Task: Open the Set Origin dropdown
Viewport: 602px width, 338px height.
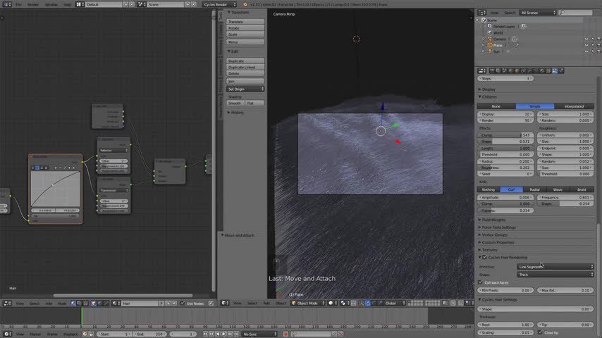Action: pyautogui.click(x=245, y=89)
